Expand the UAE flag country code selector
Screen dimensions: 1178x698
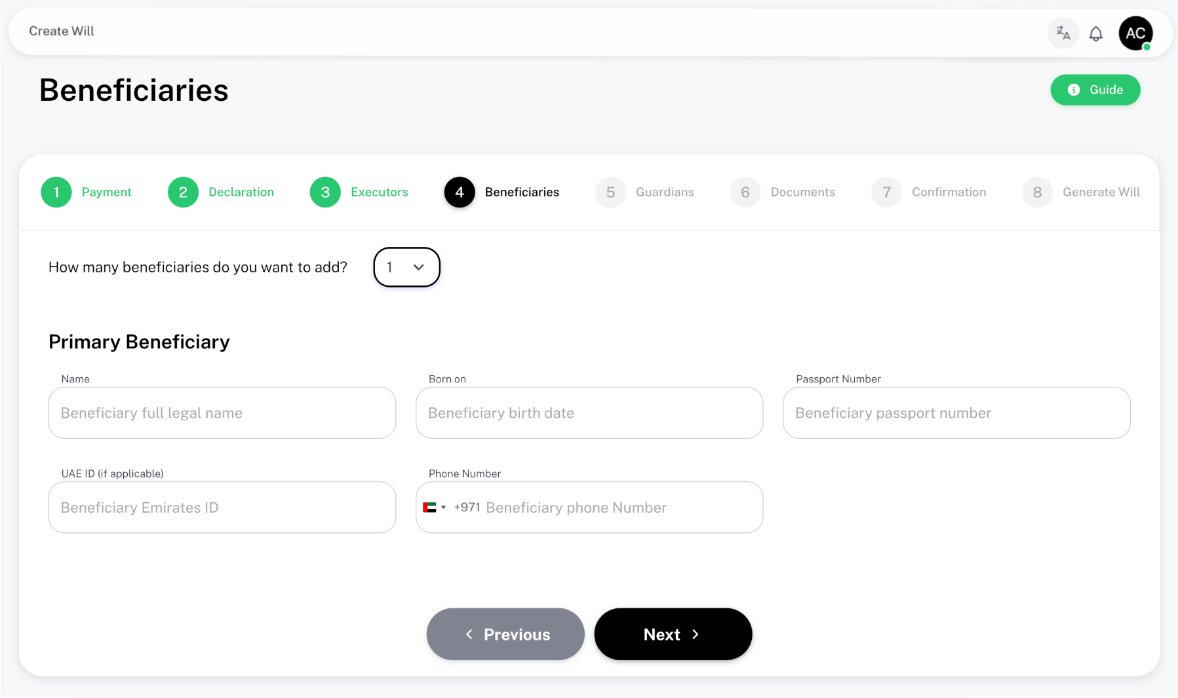[435, 507]
